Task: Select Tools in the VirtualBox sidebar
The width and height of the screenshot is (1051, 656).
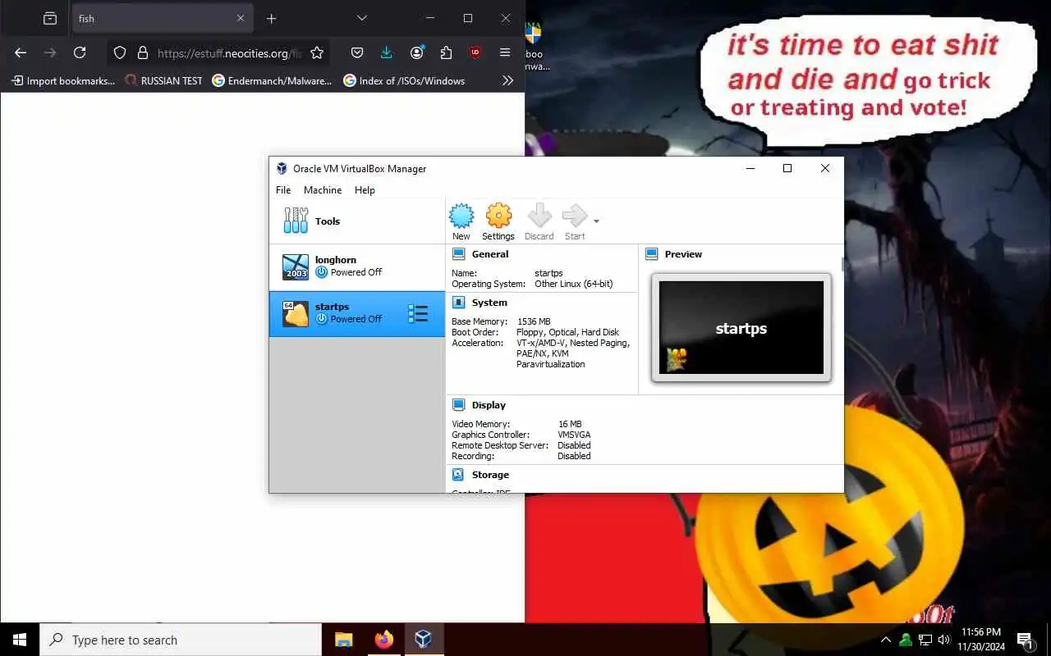Action: (x=357, y=221)
